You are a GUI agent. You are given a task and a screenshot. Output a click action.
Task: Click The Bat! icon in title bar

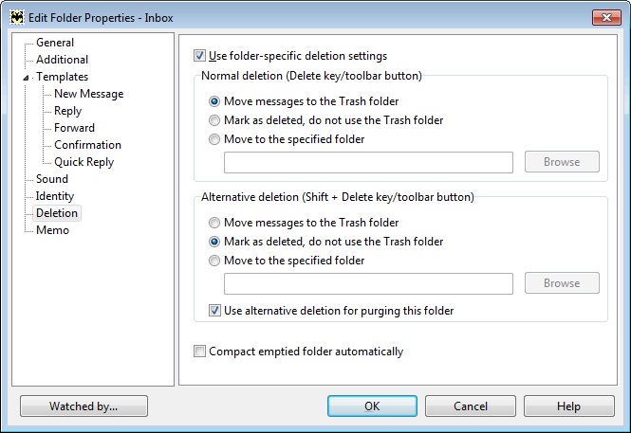(x=17, y=17)
